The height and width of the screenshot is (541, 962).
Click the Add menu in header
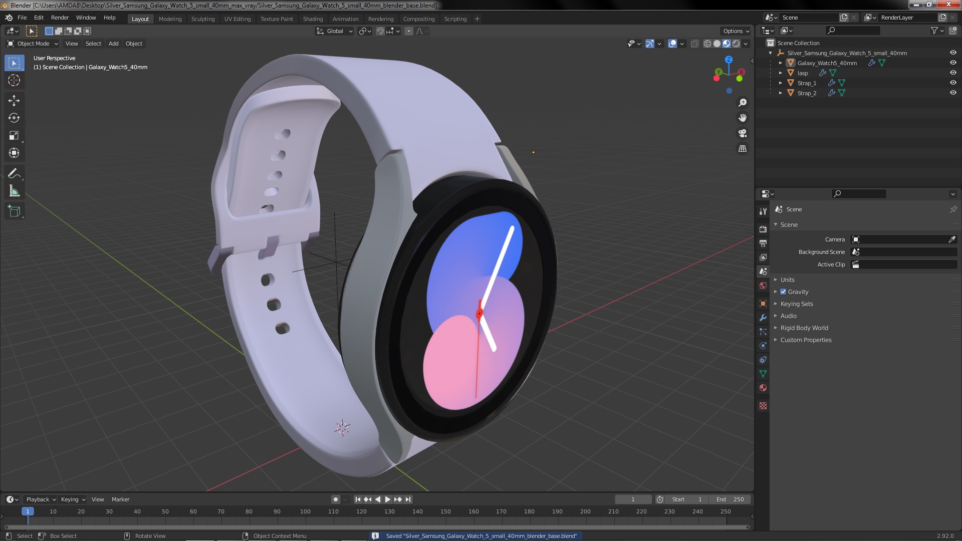coord(113,43)
